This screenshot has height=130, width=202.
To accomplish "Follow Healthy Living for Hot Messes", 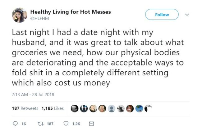I will point(162,15).
